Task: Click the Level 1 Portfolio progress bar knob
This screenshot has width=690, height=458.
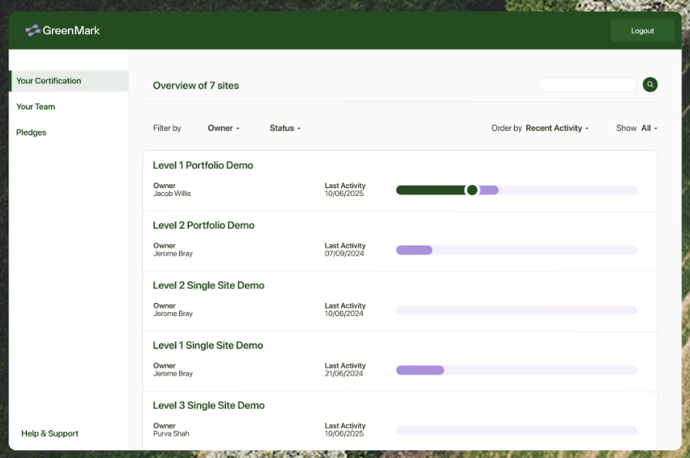Action: click(x=472, y=190)
